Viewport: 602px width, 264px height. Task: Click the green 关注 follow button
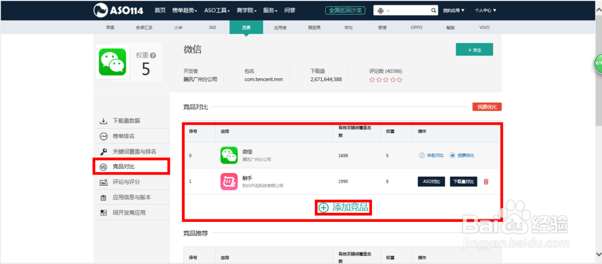pos(474,50)
